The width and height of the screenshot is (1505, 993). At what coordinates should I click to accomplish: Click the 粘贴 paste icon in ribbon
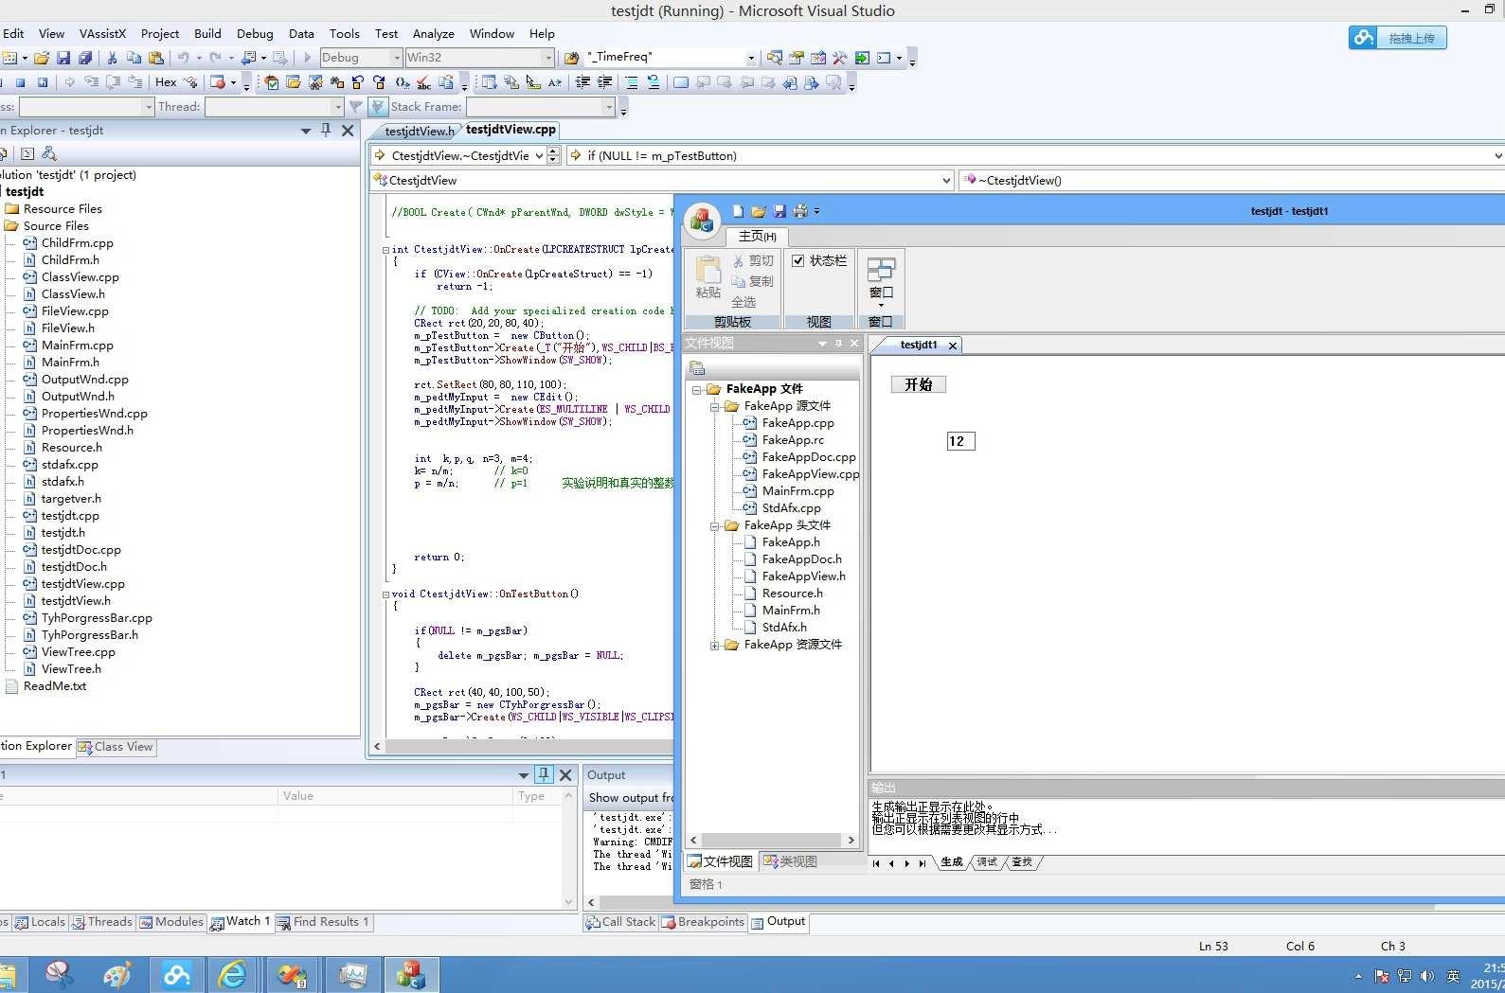click(x=708, y=277)
